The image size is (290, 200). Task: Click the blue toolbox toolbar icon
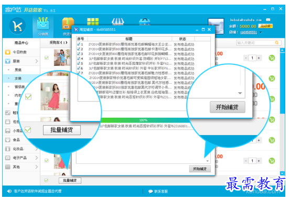click(x=145, y=22)
